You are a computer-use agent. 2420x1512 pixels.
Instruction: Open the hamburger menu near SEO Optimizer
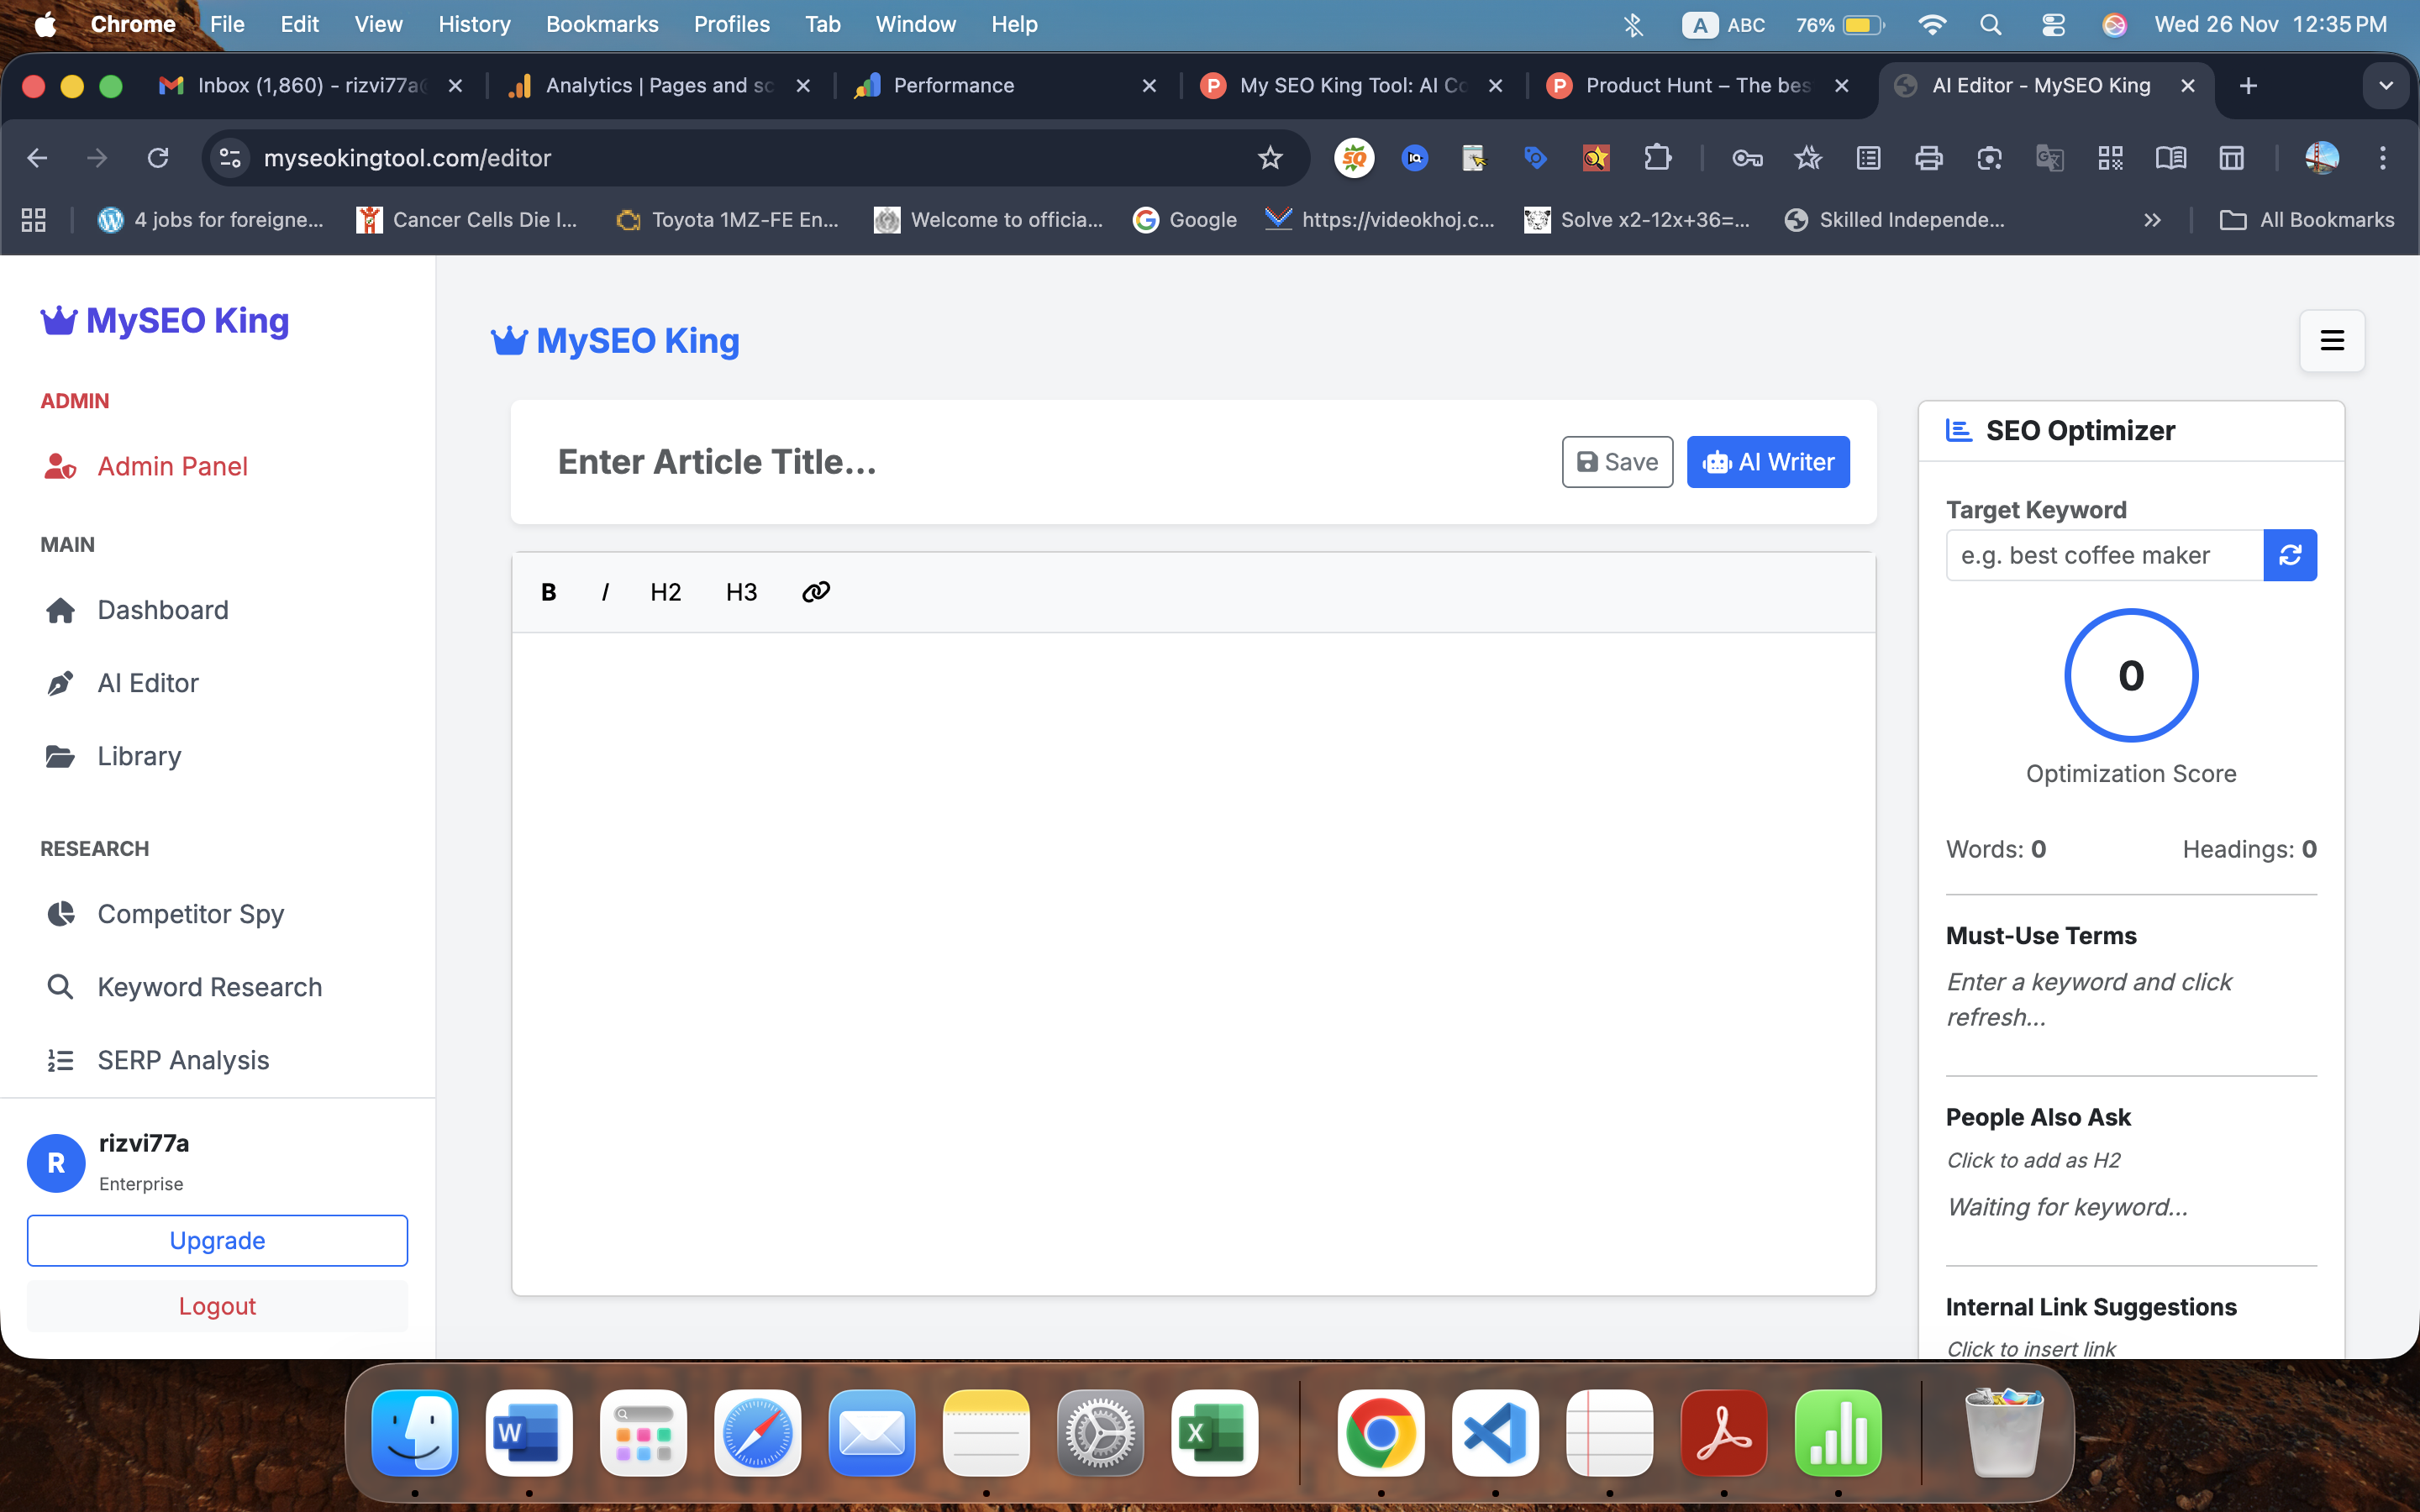(x=2331, y=341)
